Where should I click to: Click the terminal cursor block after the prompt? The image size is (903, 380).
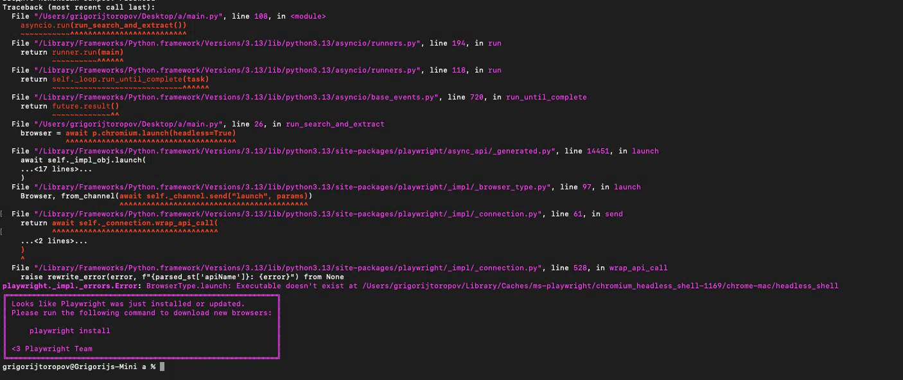coord(162,367)
